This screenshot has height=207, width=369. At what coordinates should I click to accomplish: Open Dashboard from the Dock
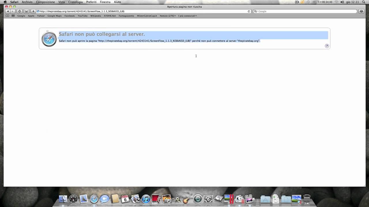[73, 199]
